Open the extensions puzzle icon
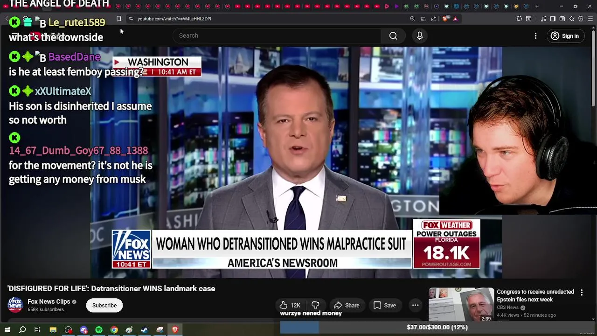The width and height of the screenshot is (597, 336). 519,19
